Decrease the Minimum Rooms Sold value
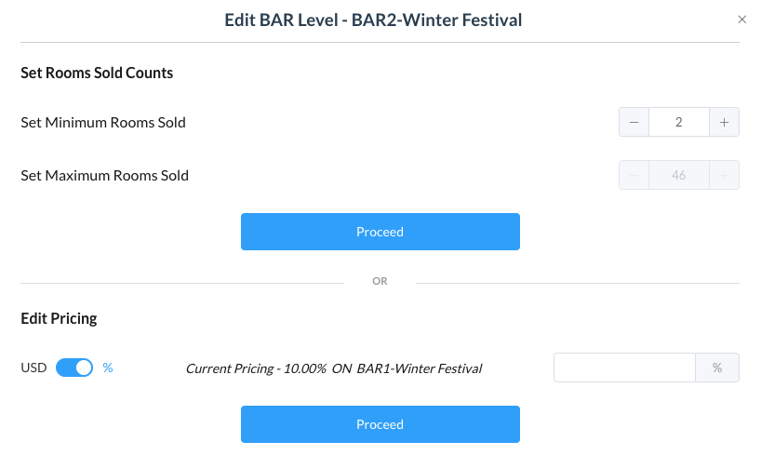This screenshot has height=455, width=761. click(634, 122)
